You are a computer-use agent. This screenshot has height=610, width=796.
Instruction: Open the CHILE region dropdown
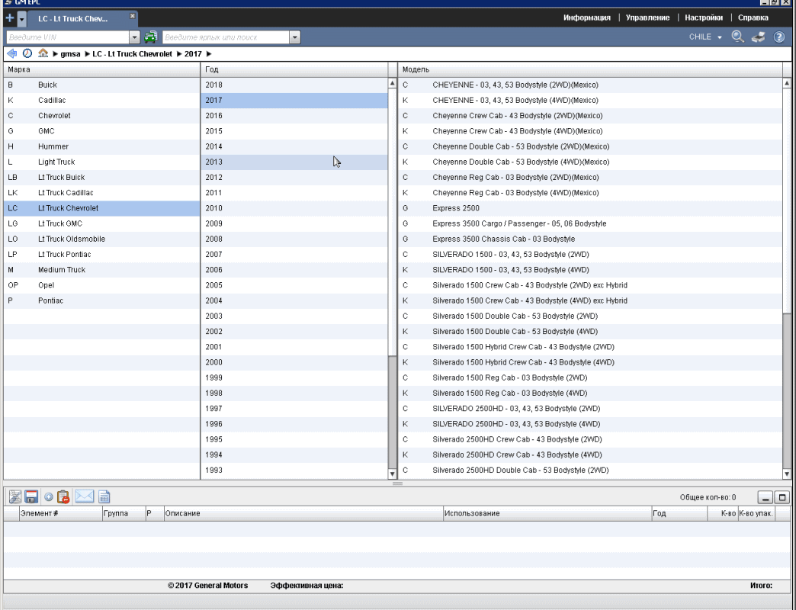click(x=705, y=37)
